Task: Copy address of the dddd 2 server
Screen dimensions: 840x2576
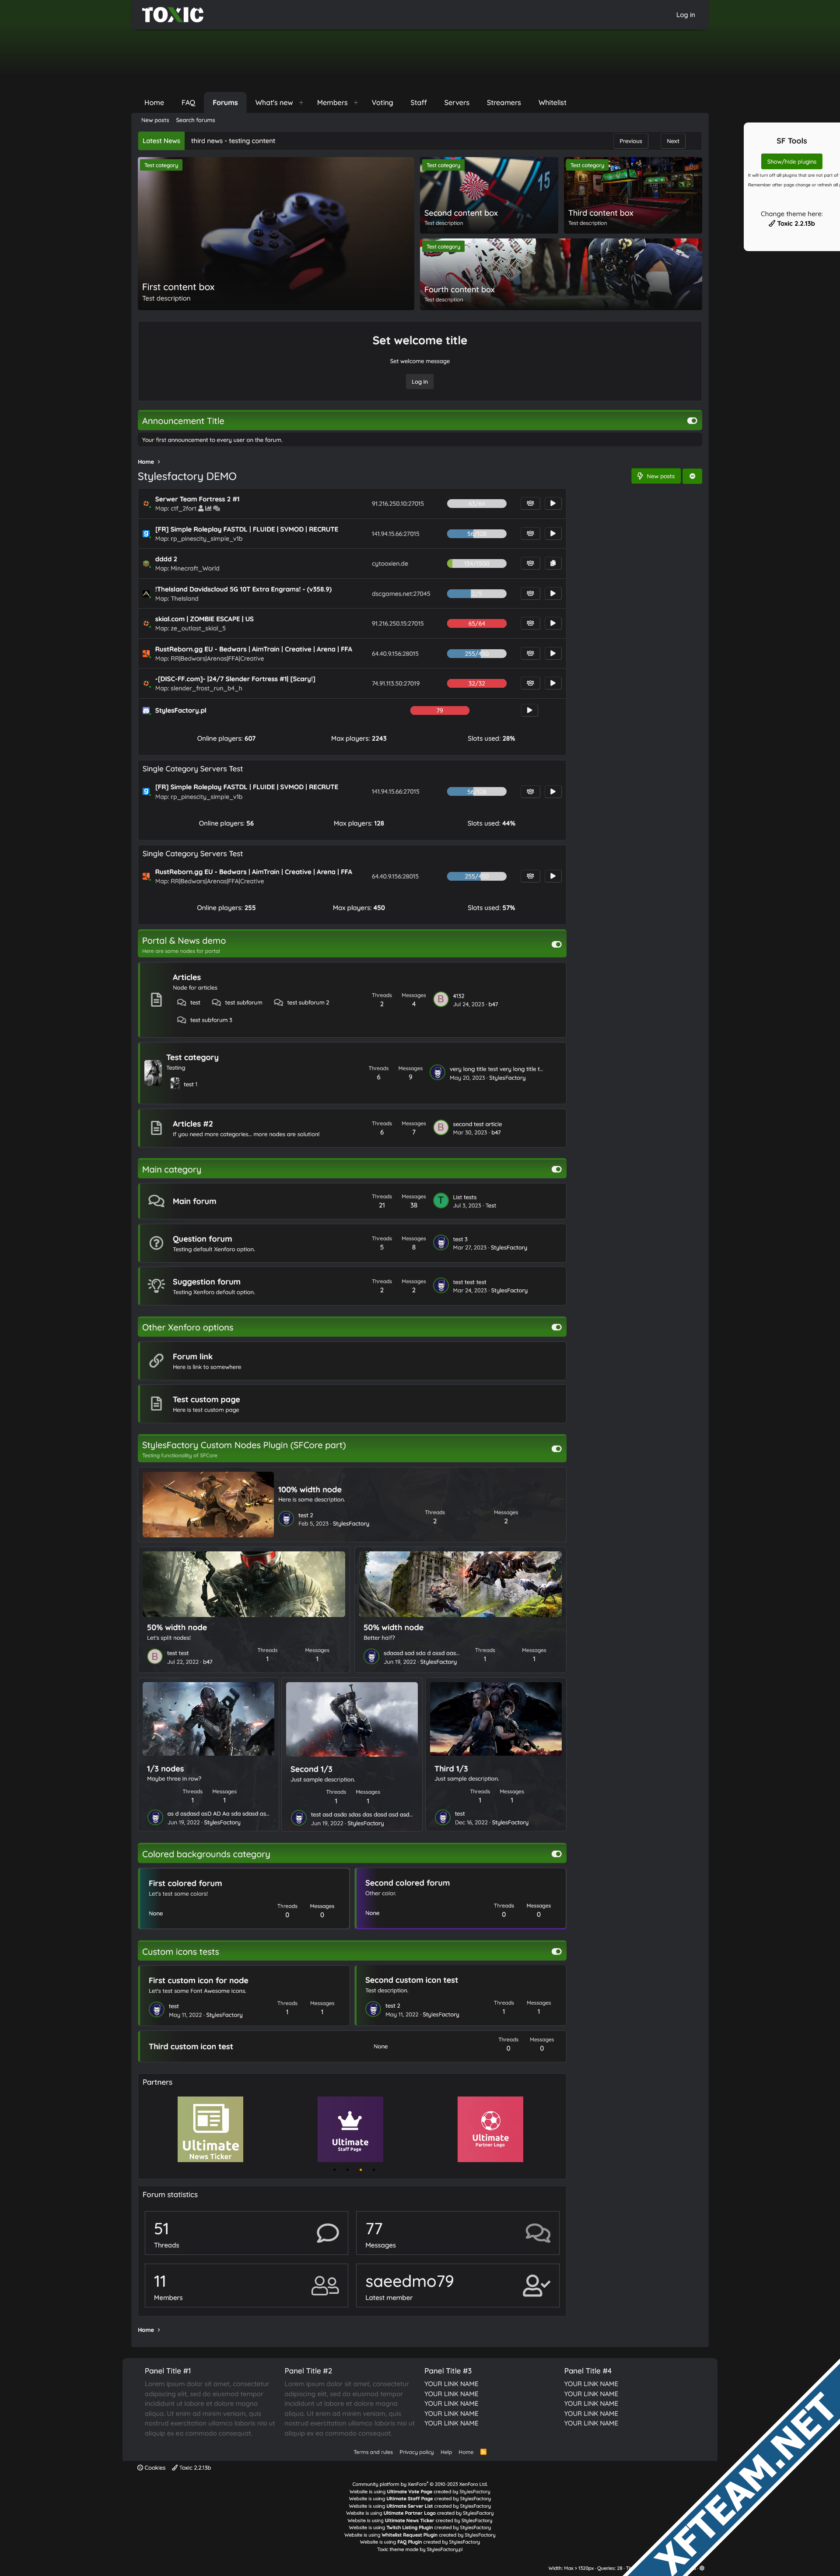Action: [552, 563]
